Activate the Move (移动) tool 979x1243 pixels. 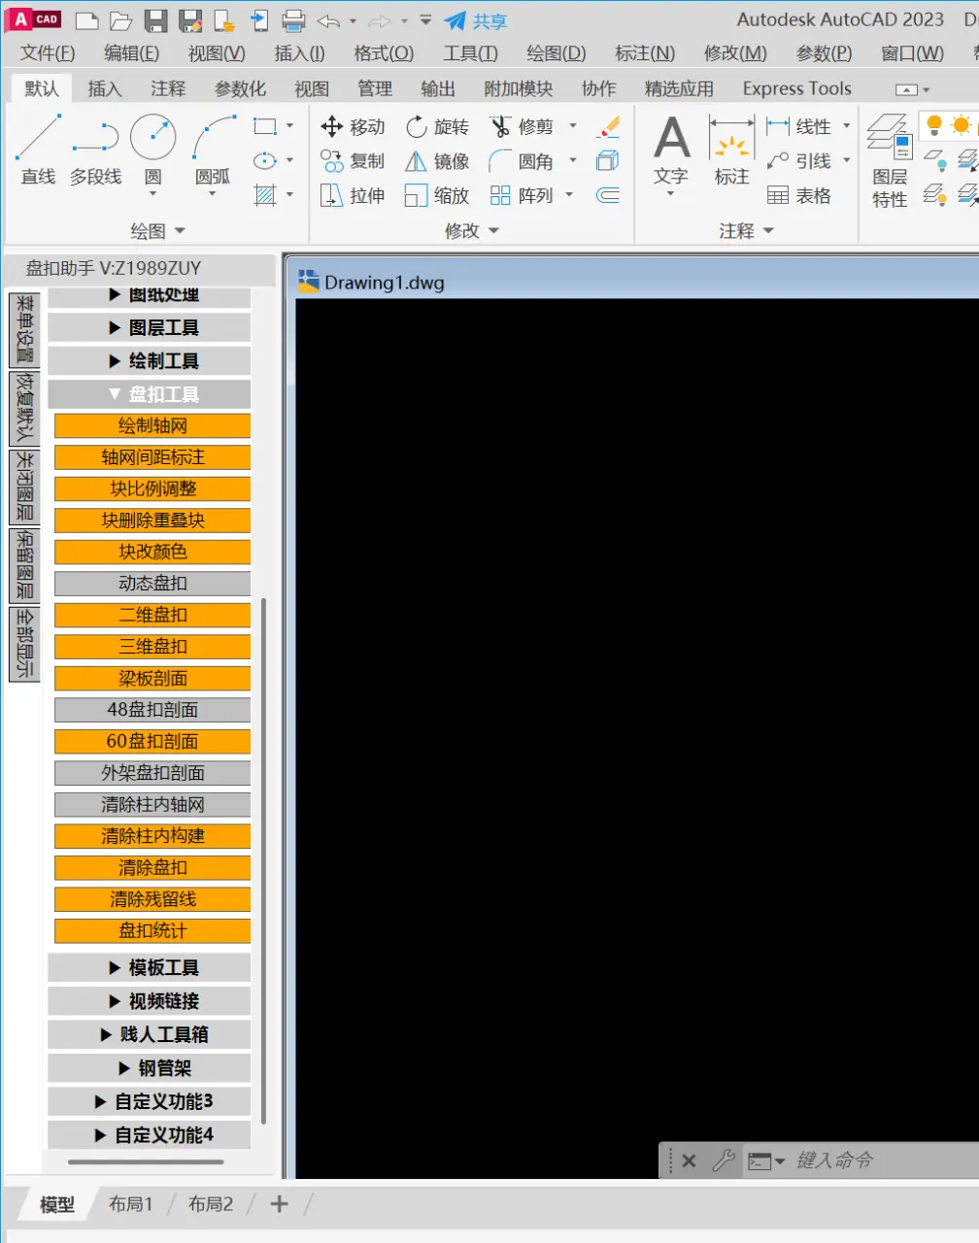click(353, 126)
